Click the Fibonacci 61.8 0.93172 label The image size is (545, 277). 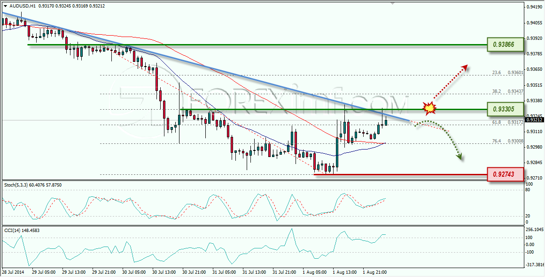point(507,122)
